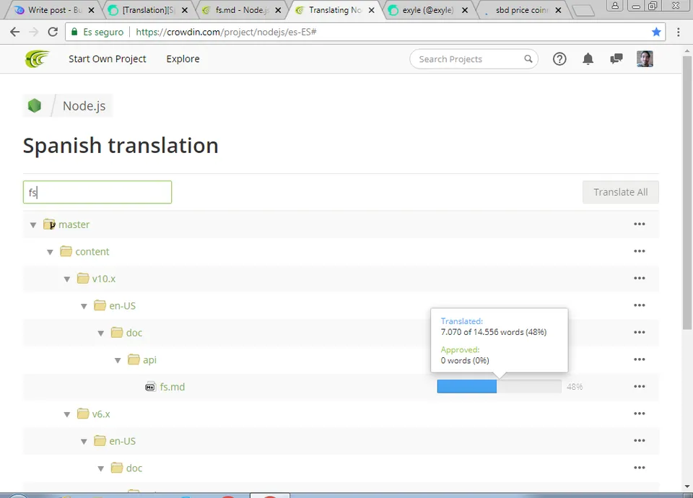Image resolution: width=693 pixels, height=498 pixels.
Task: Click the content folder label
Action: (92, 251)
